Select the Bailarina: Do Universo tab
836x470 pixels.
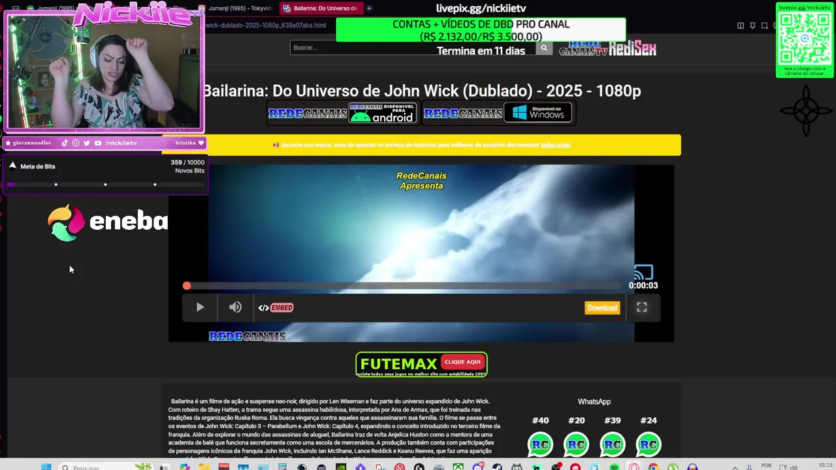320,8
